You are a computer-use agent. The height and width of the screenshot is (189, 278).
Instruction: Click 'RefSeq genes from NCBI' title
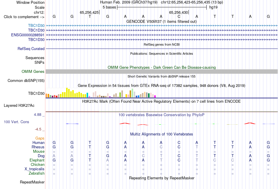click(162, 44)
